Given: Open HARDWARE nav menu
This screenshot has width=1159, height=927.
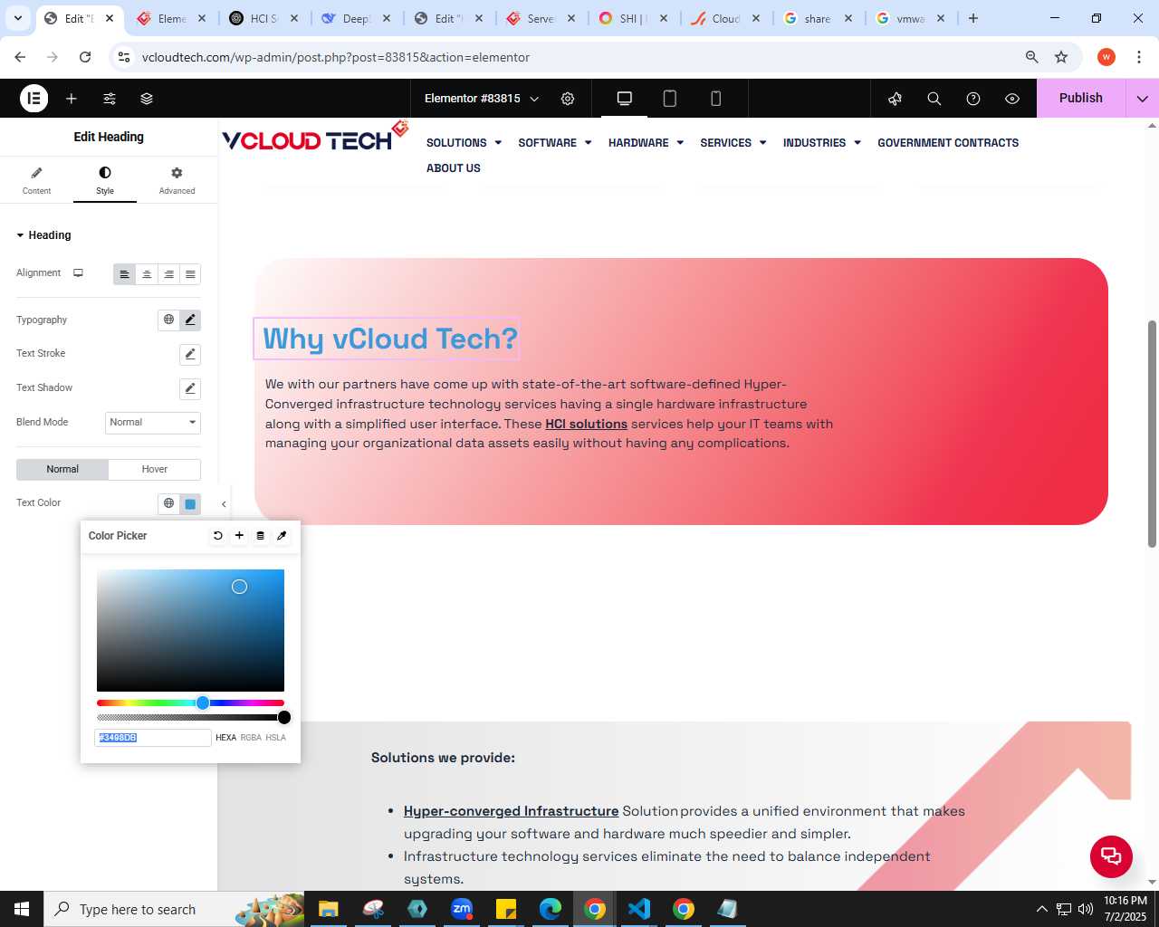Looking at the screenshot, I should 646,143.
